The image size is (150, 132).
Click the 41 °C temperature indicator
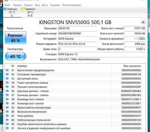pyautogui.click(x=16, y=56)
